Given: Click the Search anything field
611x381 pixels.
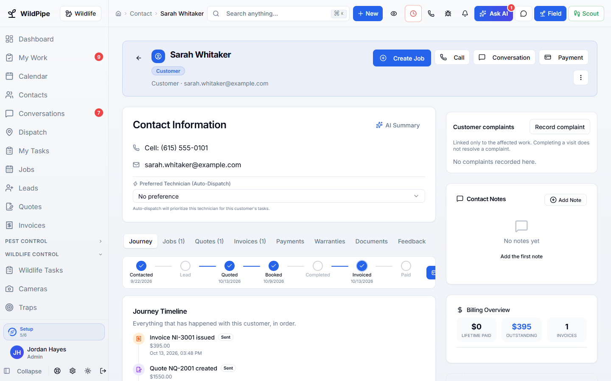Looking at the screenshot, I should 278,14.
